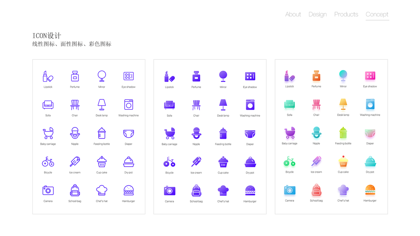This screenshot has height=236, width=420.
Task: Select the colorful Ice cream icon
Action: coord(316,161)
